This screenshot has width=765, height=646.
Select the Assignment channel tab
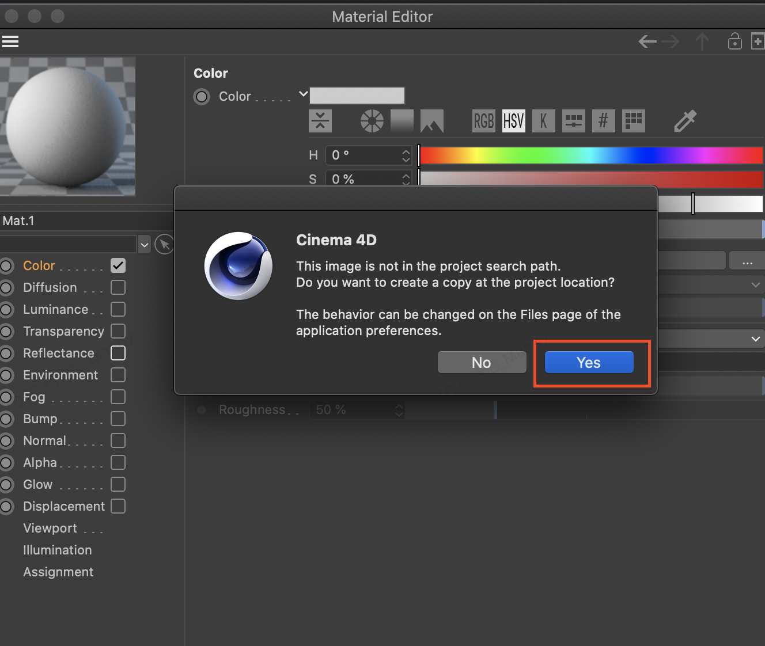pyautogui.click(x=58, y=572)
